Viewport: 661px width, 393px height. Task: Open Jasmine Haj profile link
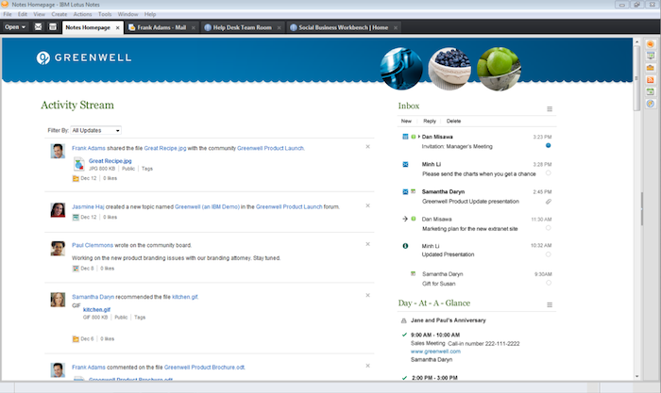point(88,206)
